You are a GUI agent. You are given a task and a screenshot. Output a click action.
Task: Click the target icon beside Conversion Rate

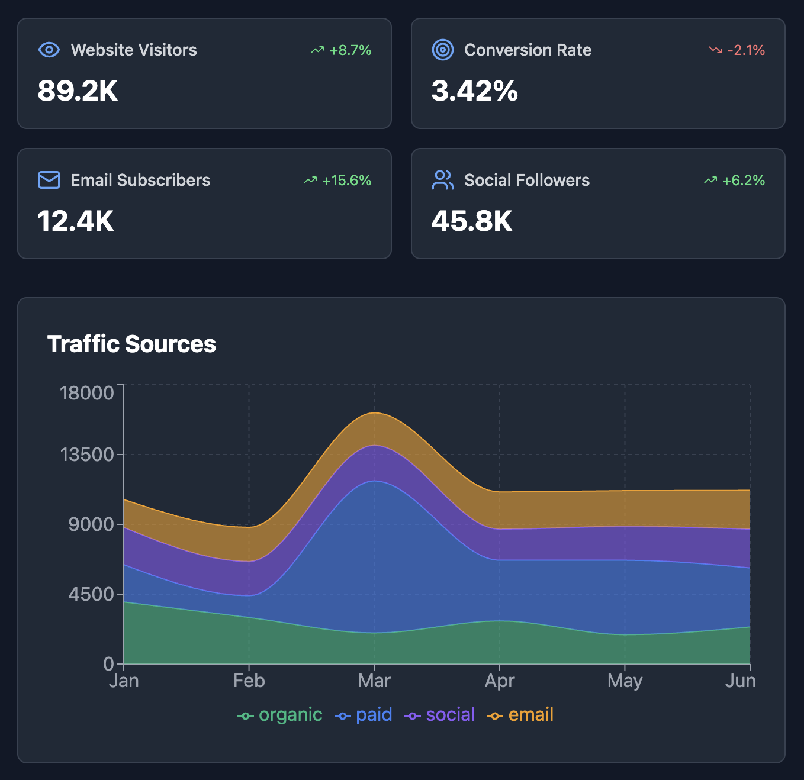(442, 50)
